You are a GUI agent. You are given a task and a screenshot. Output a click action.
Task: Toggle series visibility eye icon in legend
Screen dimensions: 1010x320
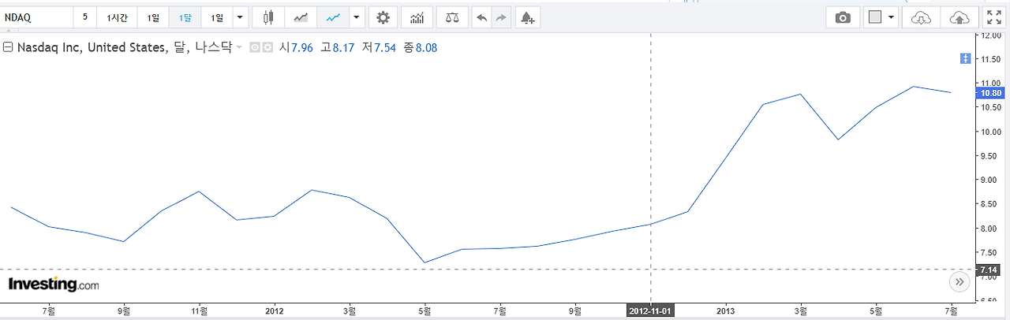tap(255, 47)
